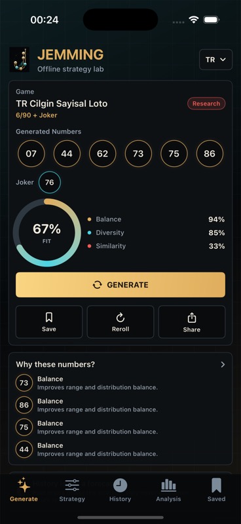Select generated number ball 62
Viewport: 241px width, 524px height.
point(102,154)
